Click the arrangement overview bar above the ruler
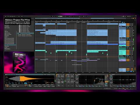The width and height of the screenshot is (140, 105). tap(80, 18)
